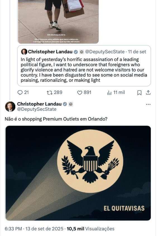Click government badge icon beside main tweet name
Viewport: 157px width, 236px height.
71,104
